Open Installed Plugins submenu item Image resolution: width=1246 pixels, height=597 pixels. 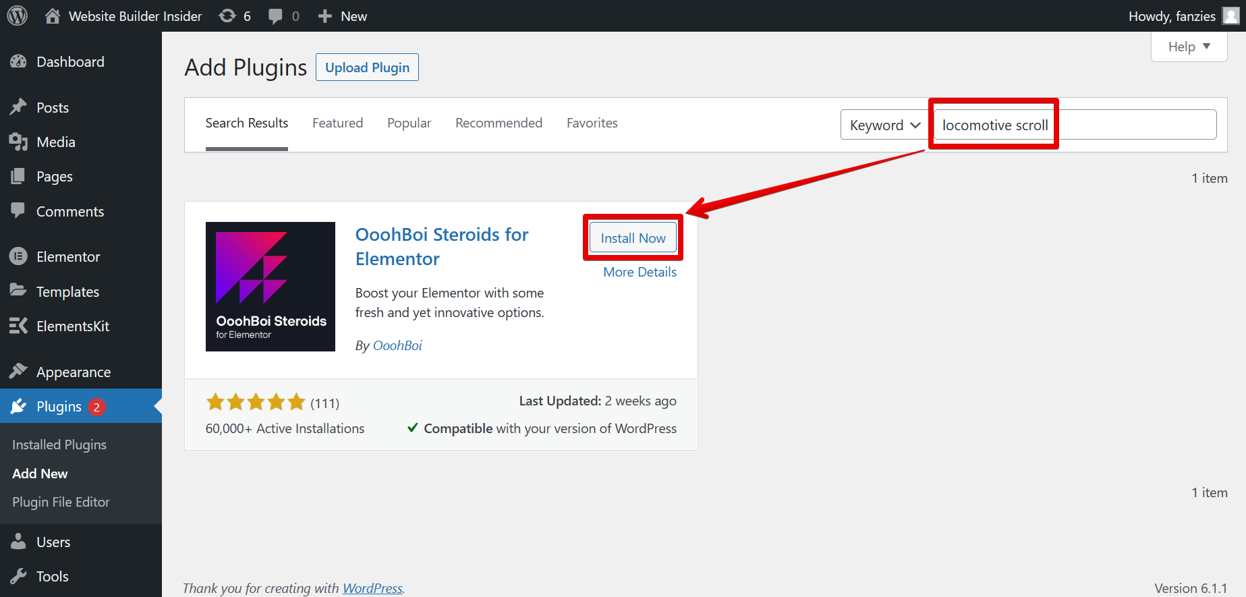click(x=59, y=445)
